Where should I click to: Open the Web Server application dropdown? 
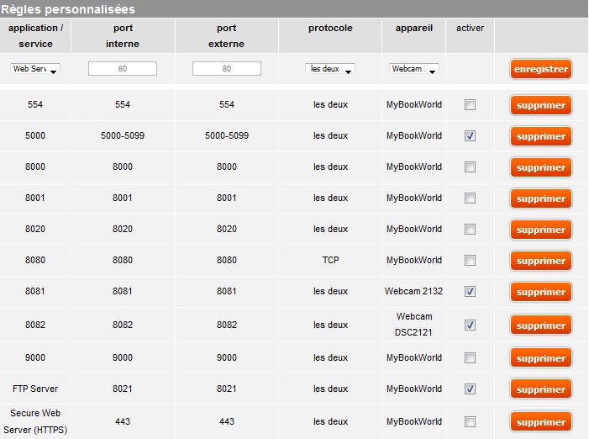[x=34, y=69]
